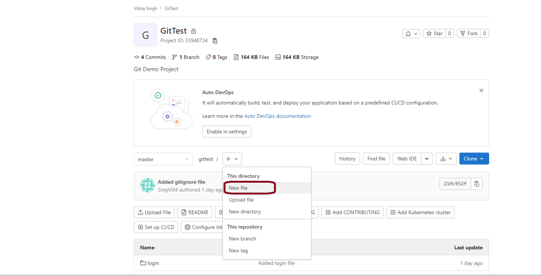Dismiss the Auto DevOps banner
The height and width of the screenshot is (276, 541).
(x=481, y=91)
